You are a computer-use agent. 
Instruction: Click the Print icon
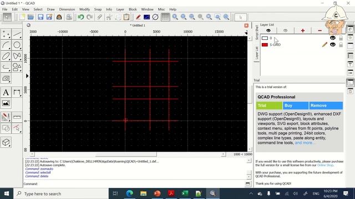click(x=69, y=17)
